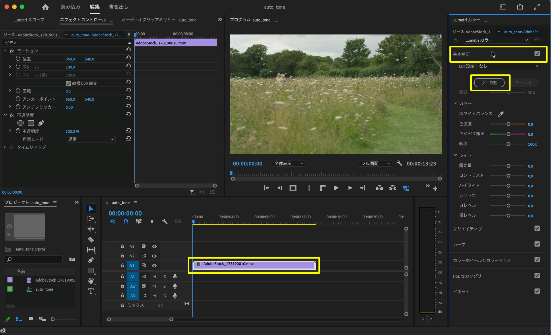This screenshot has width=551, height=335.
Task: Click the 彩度 slider handle
Action: (x=508, y=144)
